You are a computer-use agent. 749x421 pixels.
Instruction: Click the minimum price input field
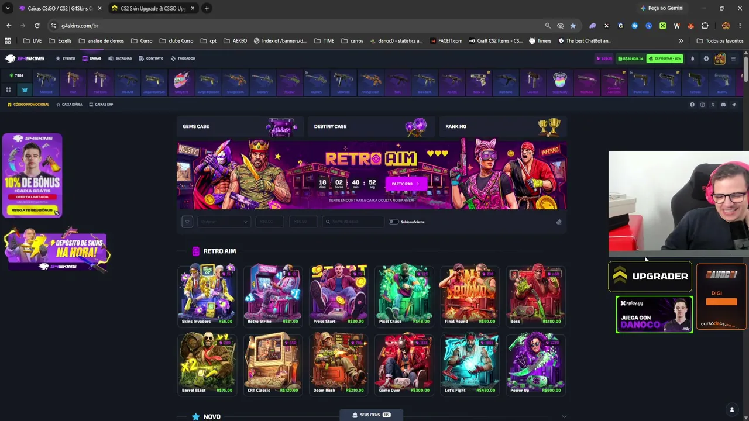[269, 222]
